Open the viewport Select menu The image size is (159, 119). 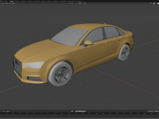click(x=6, y=3)
